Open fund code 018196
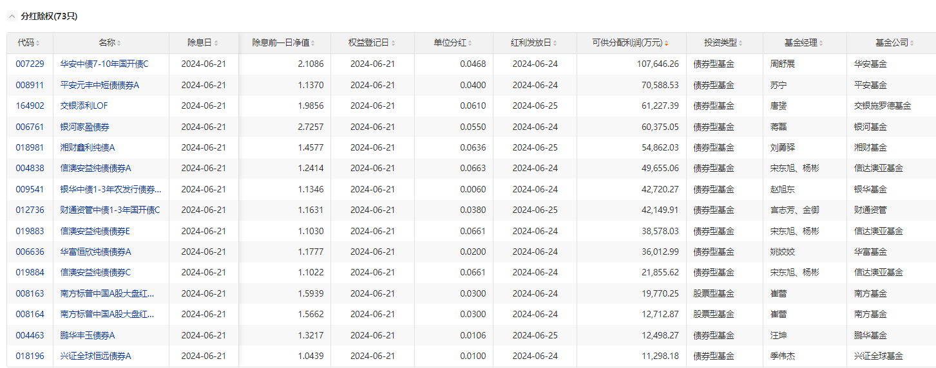 [30, 356]
